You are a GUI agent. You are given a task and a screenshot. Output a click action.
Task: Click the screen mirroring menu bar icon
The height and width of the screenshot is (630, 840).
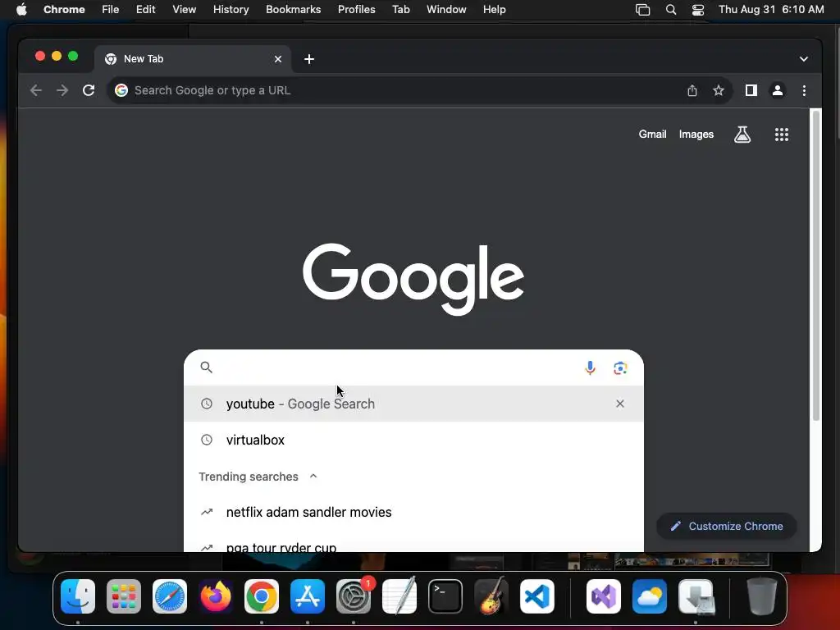(642, 9)
